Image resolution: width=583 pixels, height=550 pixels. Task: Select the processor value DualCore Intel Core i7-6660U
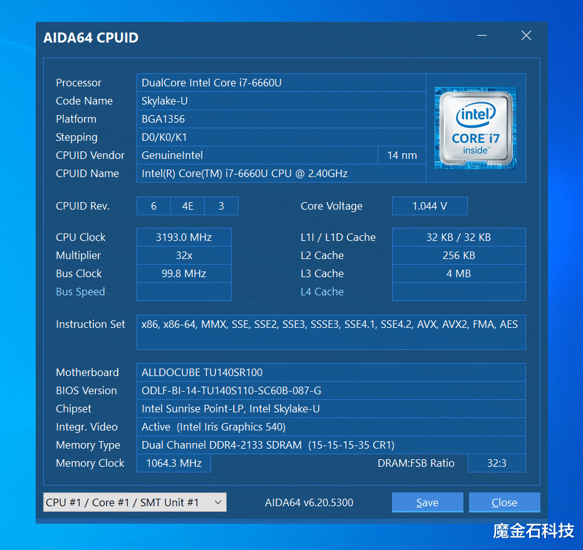coord(281,83)
